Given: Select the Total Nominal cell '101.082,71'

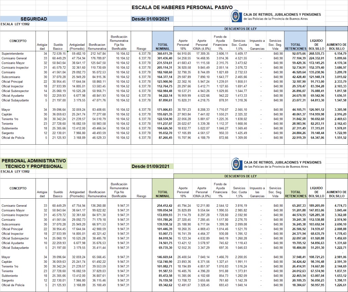Looking at the screenshot, I should tap(164, 267).
